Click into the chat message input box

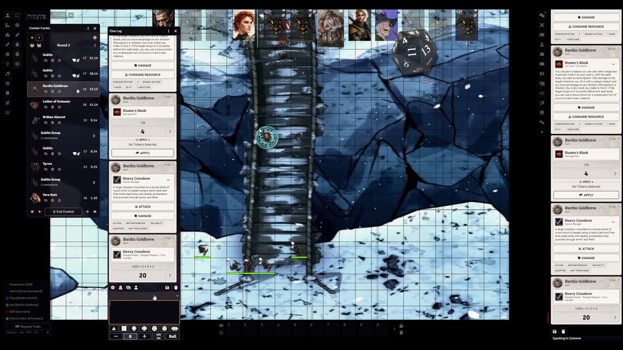click(x=144, y=312)
